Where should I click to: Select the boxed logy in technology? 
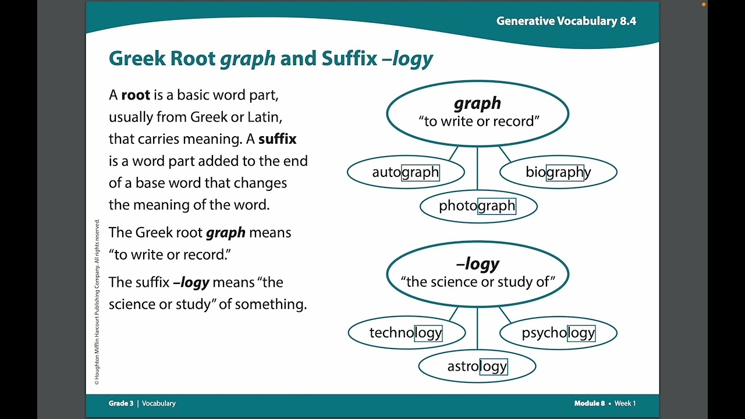429,333
